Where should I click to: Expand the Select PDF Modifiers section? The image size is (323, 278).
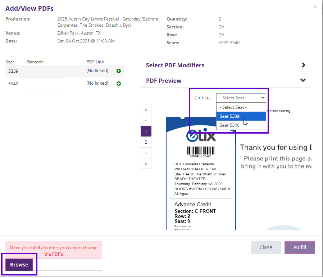coord(303,65)
